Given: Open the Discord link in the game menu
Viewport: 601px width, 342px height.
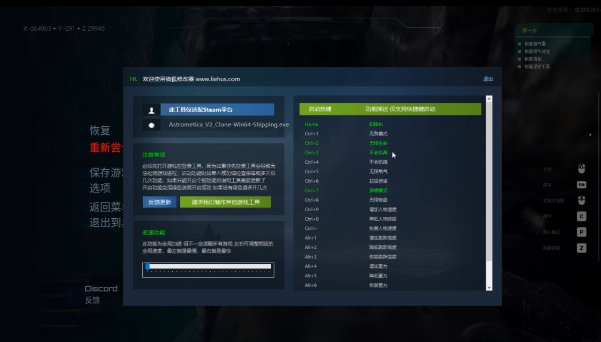Looking at the screenshot, I should click(101, 289).
